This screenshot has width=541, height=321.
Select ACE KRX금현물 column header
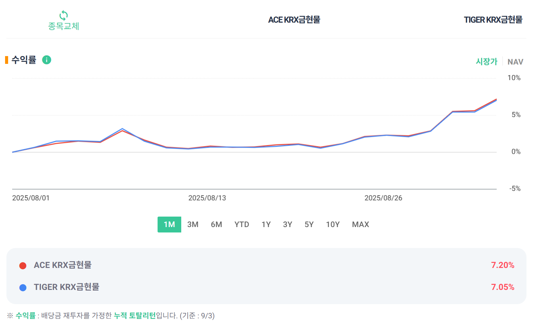pyautogui.click(x=294, y=20)
